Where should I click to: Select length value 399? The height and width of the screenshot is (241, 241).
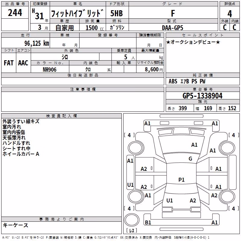point(183,108)
